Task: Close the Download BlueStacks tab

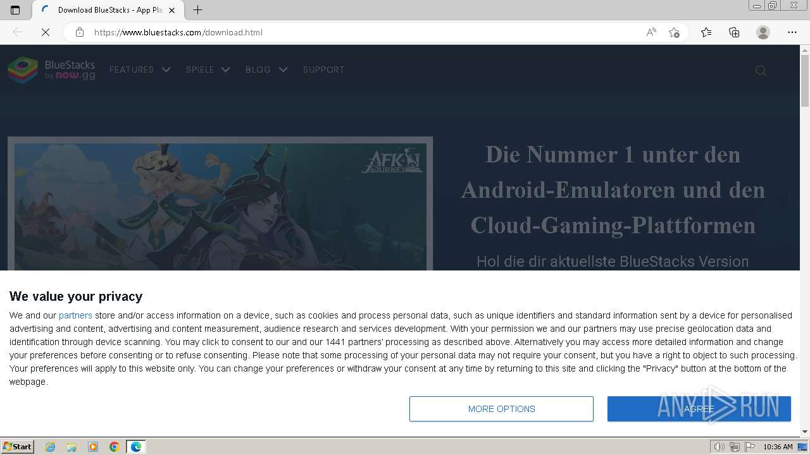Action: click(x=171, y=10)
